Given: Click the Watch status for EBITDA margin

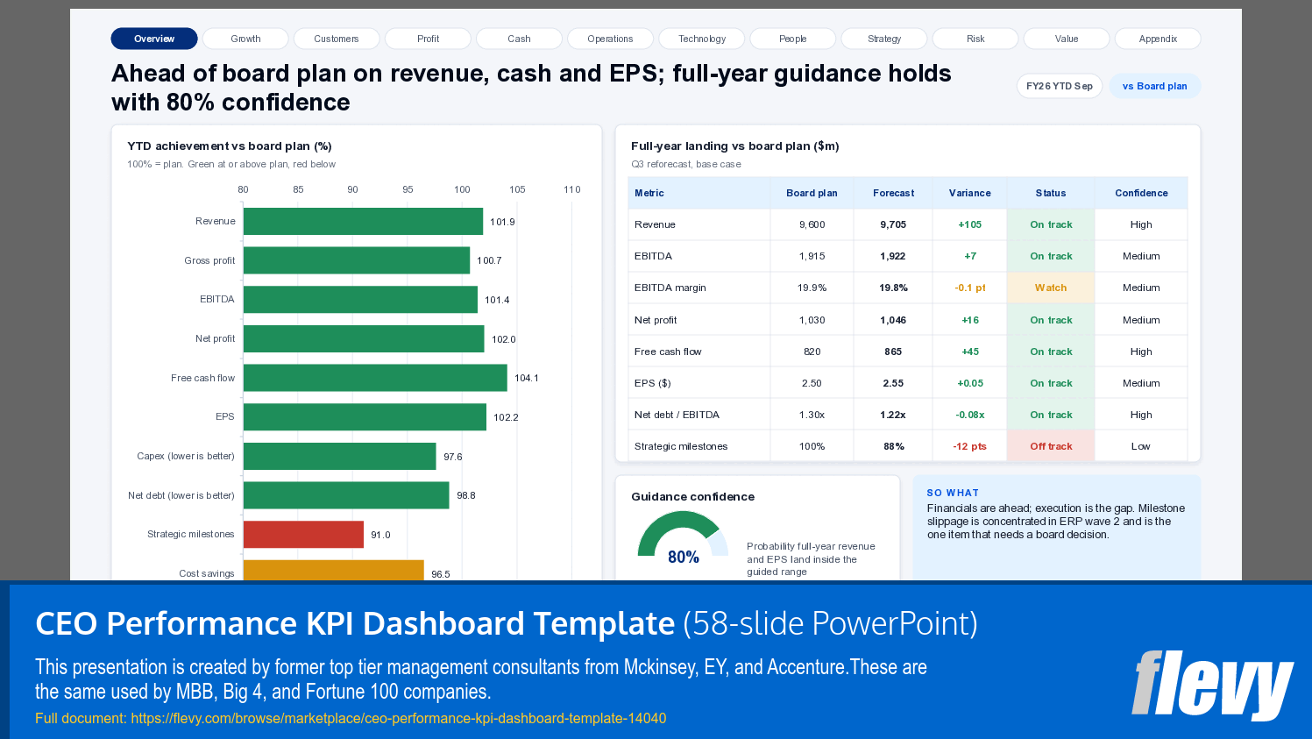Looking at the screenshot, I should (1051, 288).
